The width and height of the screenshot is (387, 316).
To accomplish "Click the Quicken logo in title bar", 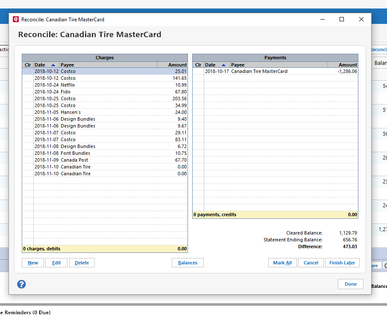I will pos(16,19).
